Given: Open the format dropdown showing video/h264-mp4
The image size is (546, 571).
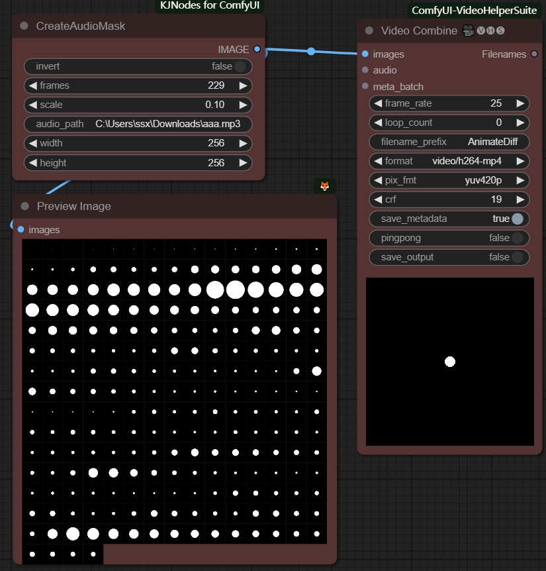Looking at the screenshot, I should click(449, 161).
